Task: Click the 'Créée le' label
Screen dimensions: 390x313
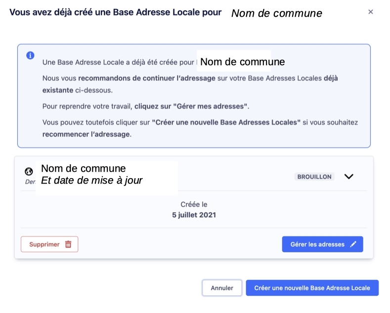Action: click(x=194, y=204)
